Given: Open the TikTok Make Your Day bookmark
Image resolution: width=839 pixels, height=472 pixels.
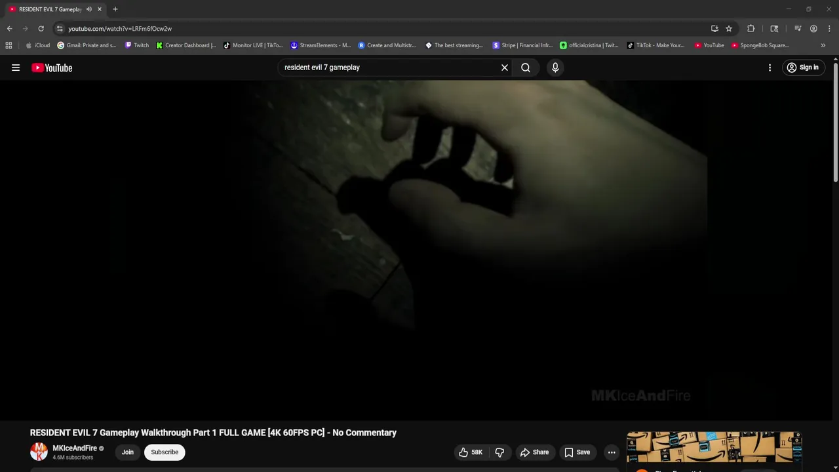Looking at the screenshot, I should coord(655,45).
